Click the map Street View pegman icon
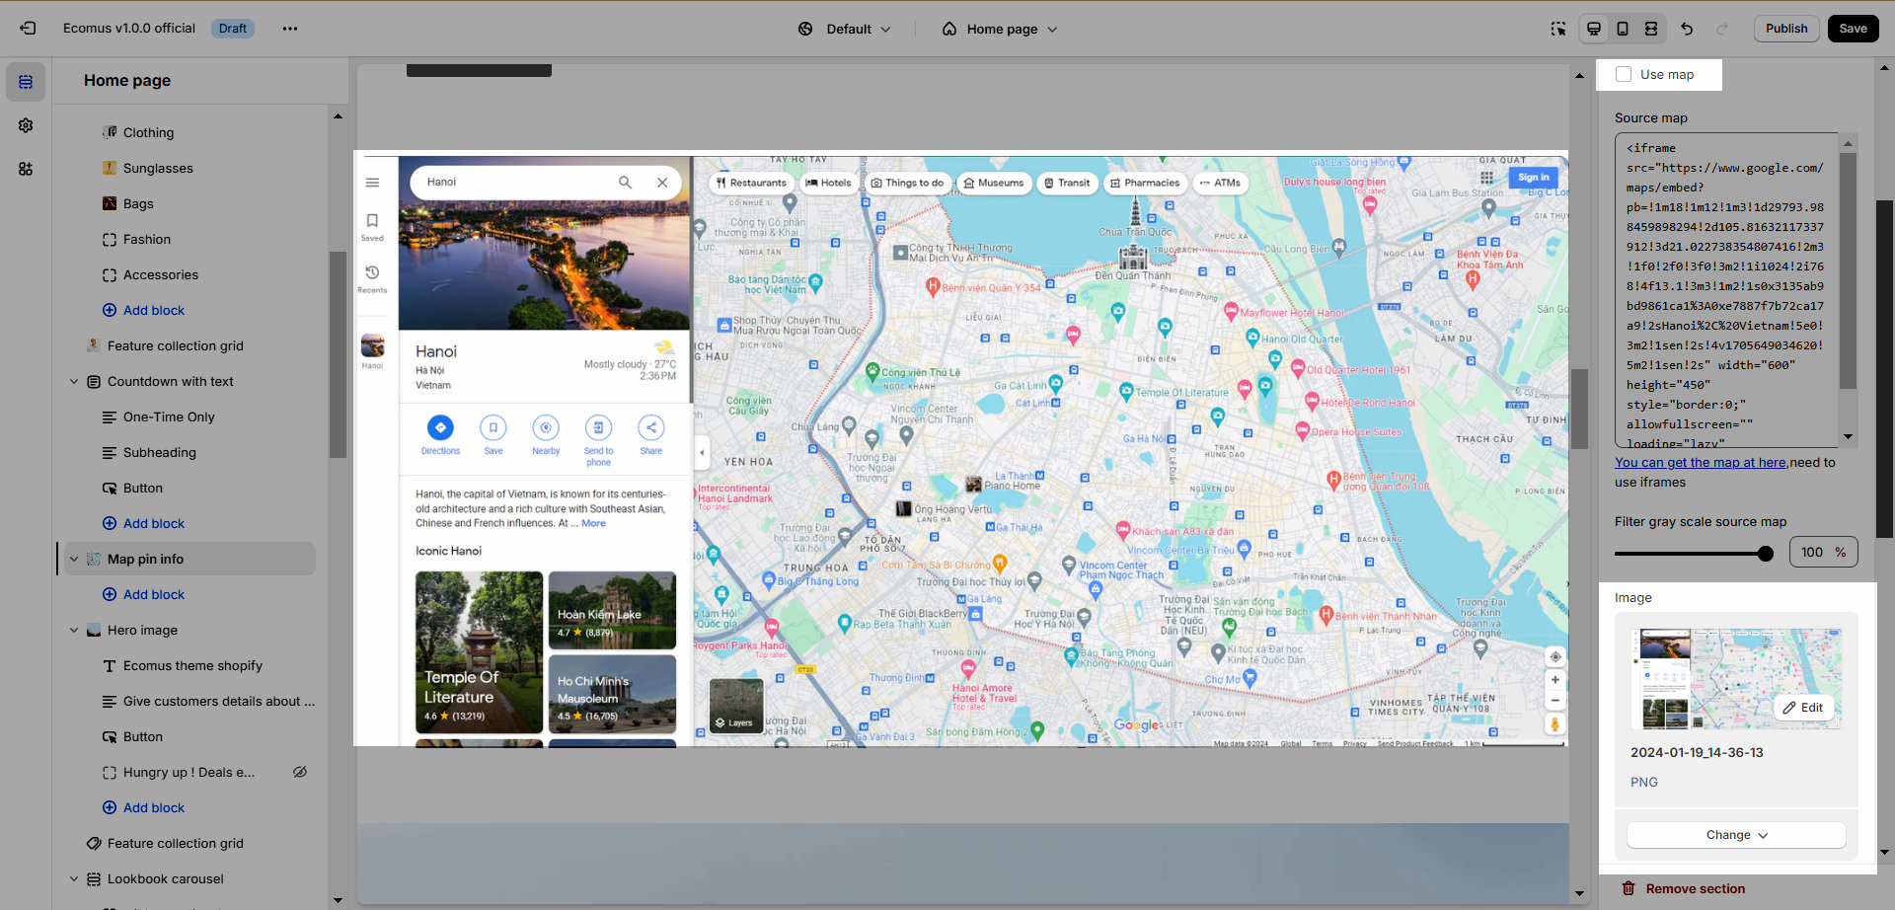 coord(1554,724)
